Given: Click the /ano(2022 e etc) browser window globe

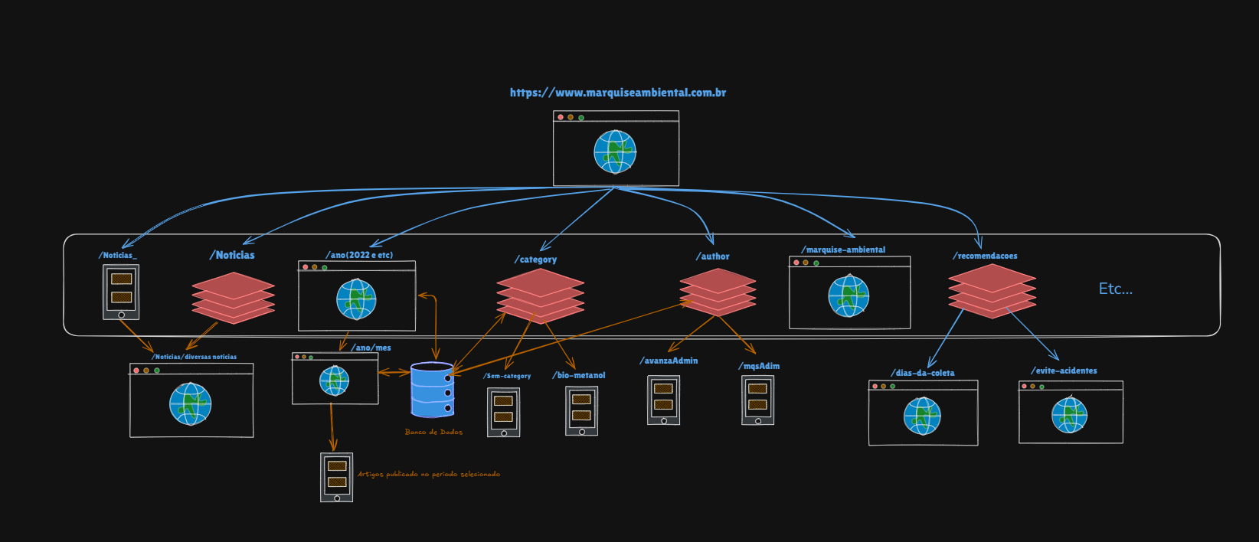Looking at the screenshot, I should click(x=356, y=299).
